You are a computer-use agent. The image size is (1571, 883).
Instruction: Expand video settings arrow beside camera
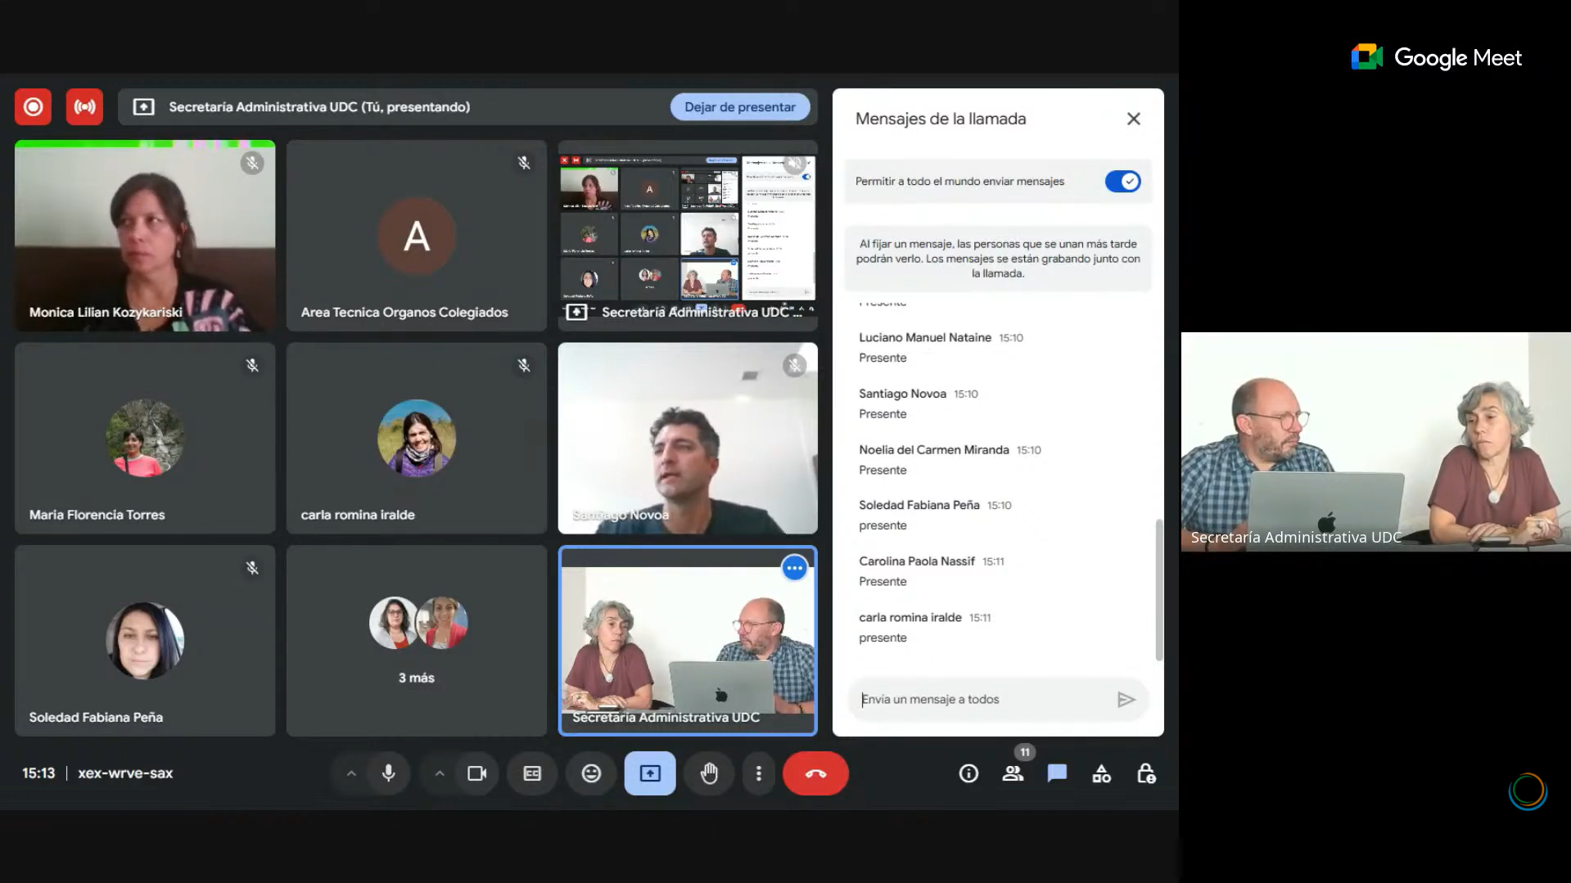440,773
